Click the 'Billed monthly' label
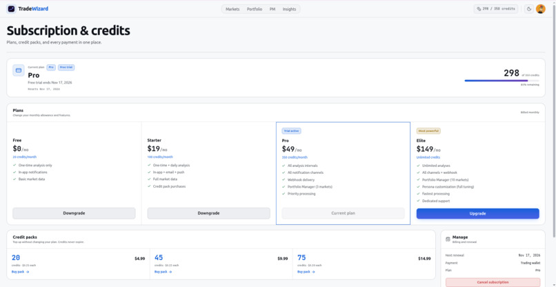The image size is (556, 287). point(530,112)
